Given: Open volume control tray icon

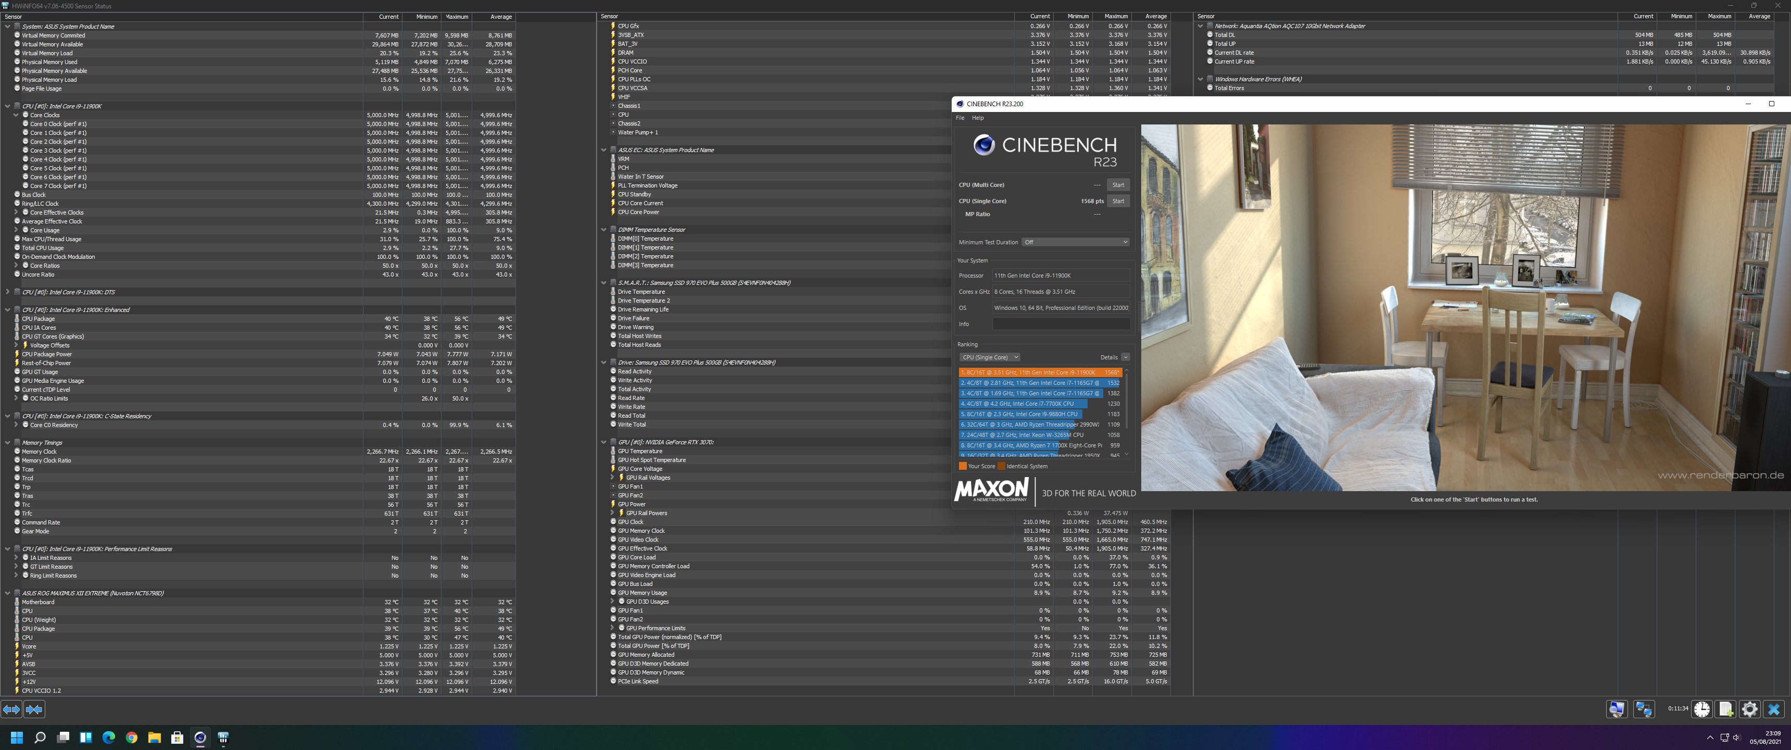Looking at the screenshot, I should click(x=1736, y=737).
